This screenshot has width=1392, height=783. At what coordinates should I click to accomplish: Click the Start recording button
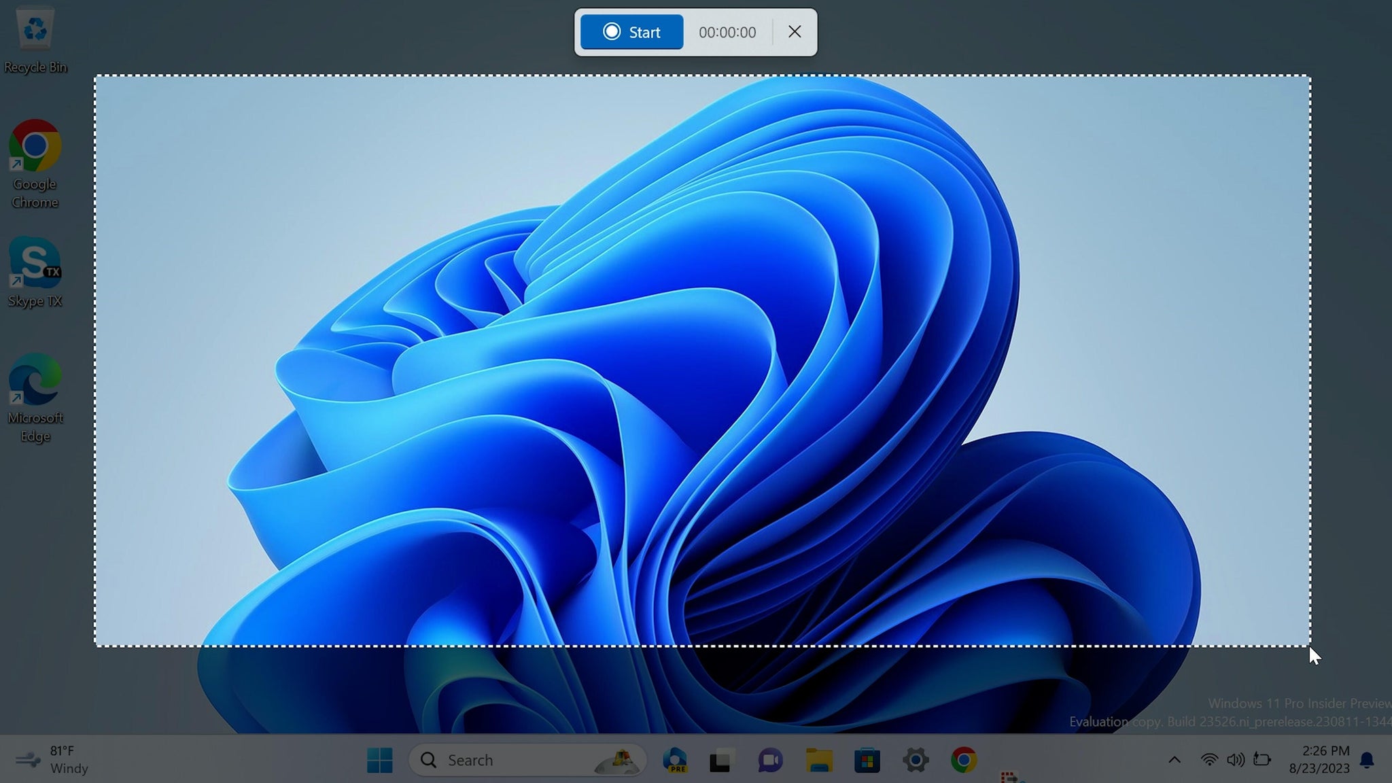[x=633, y=31]
